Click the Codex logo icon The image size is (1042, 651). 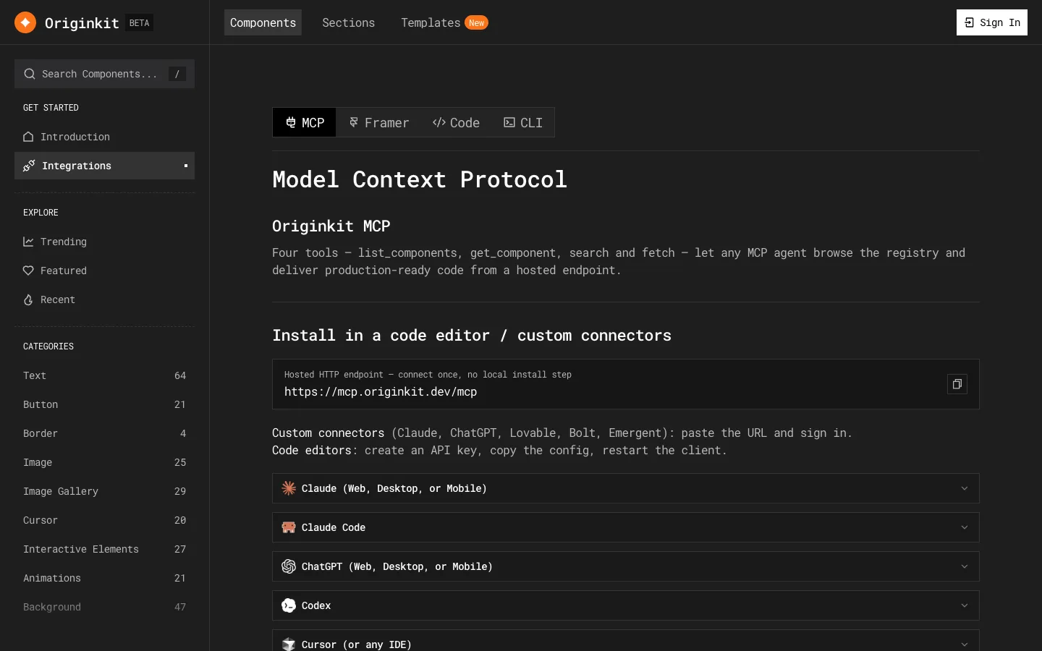[289, 605]
